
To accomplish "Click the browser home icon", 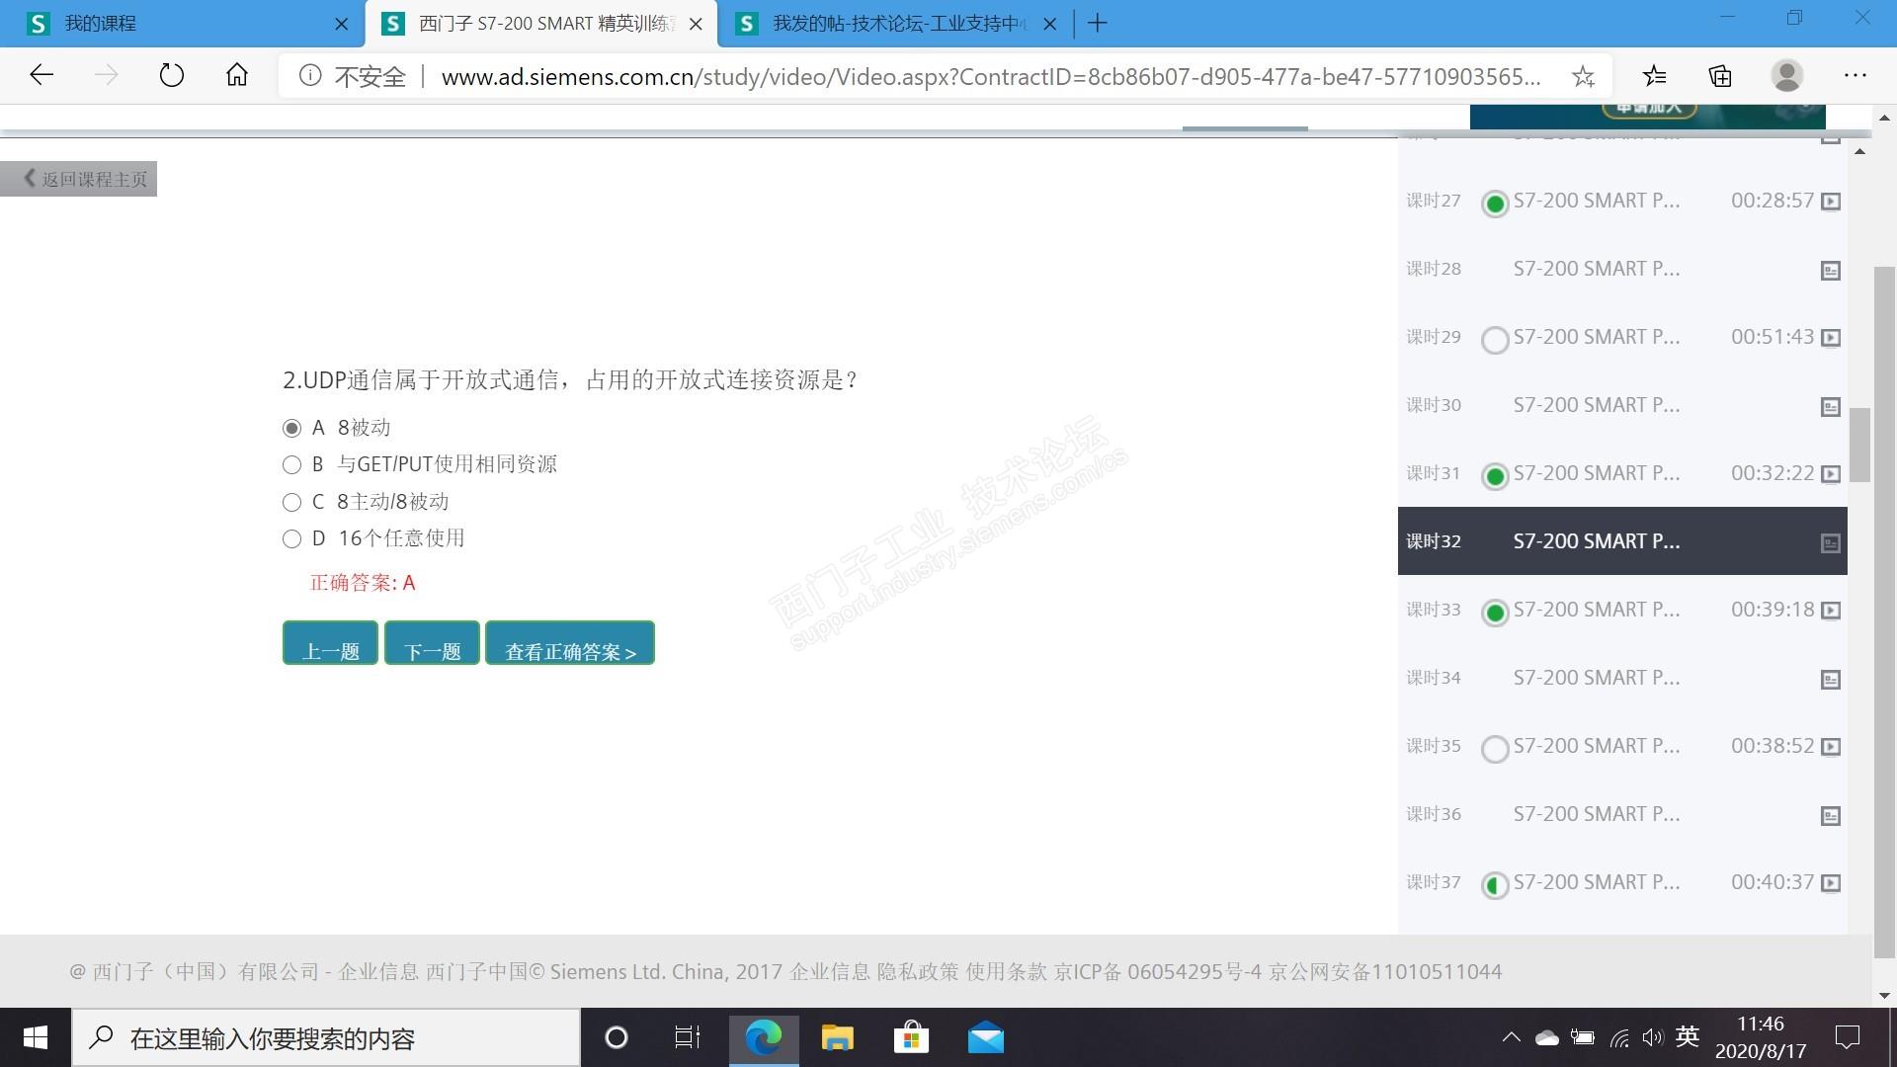I will click(x=237, y=75).
